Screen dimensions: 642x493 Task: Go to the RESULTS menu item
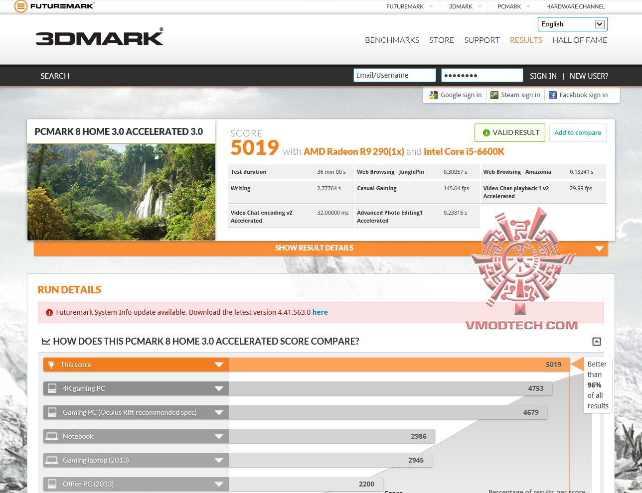click(526, 40)
